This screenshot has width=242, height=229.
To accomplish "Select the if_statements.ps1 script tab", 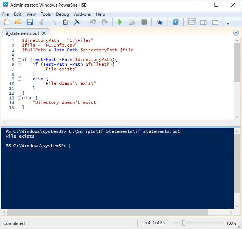I will 22,33.
